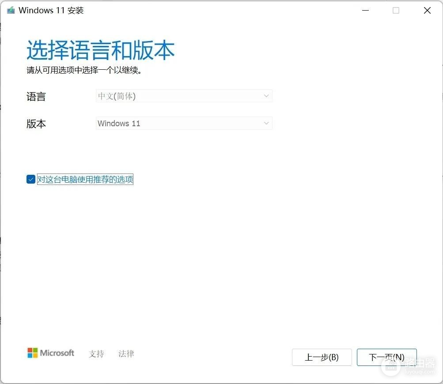The height and width of the screenshot is (384, 443).
Task: Click the disabled maximize button
Action: tap(396, 11)
